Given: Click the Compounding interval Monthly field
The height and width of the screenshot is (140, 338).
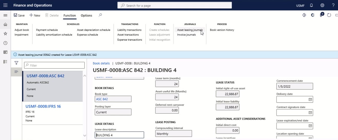Looking at the screenshot, I should pos(174,134).
